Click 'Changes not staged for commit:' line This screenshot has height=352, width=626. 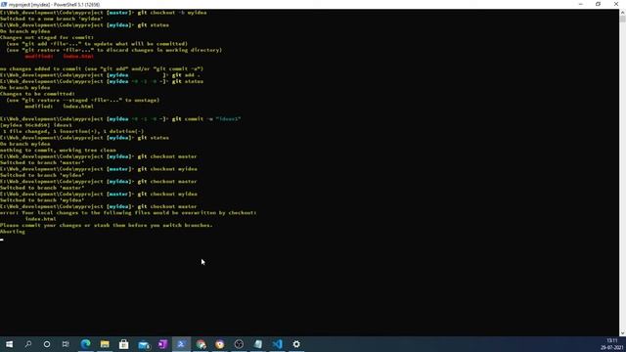coord(47,37)
